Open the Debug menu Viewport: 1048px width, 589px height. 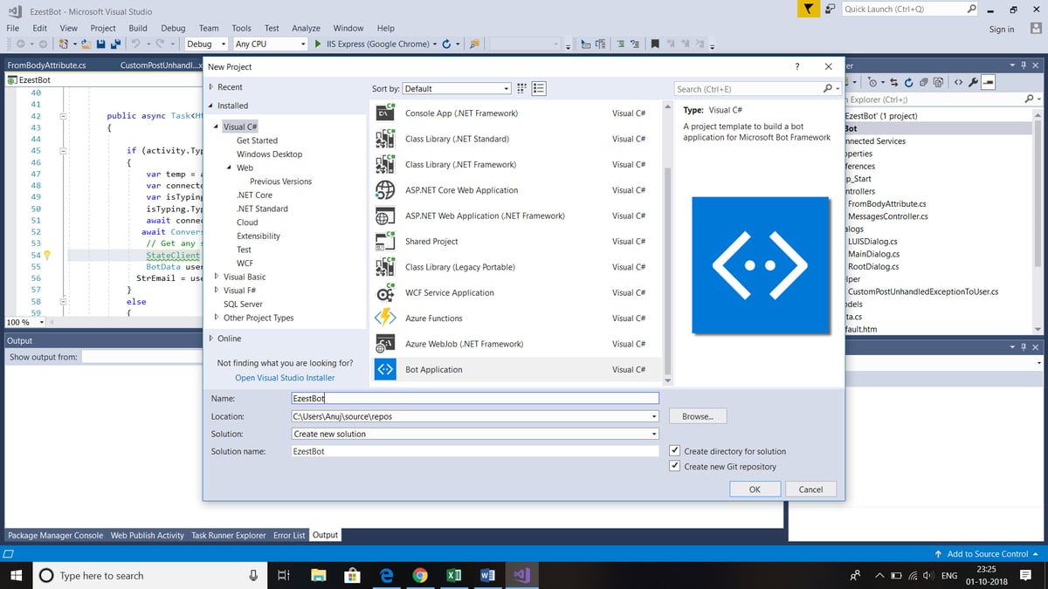[x=173, y=27]
